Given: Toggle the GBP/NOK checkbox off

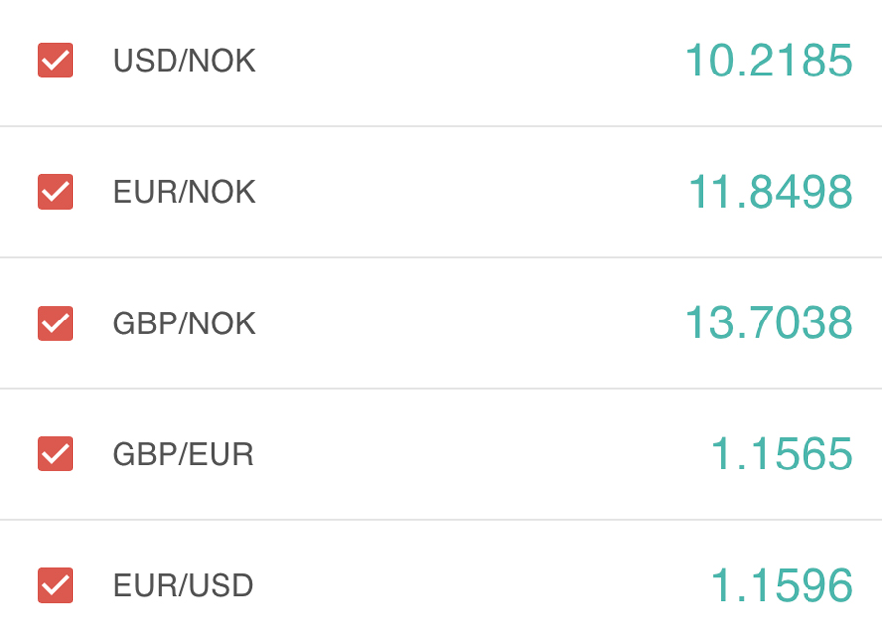Looking at the screenshot, I should click(56, 323).
